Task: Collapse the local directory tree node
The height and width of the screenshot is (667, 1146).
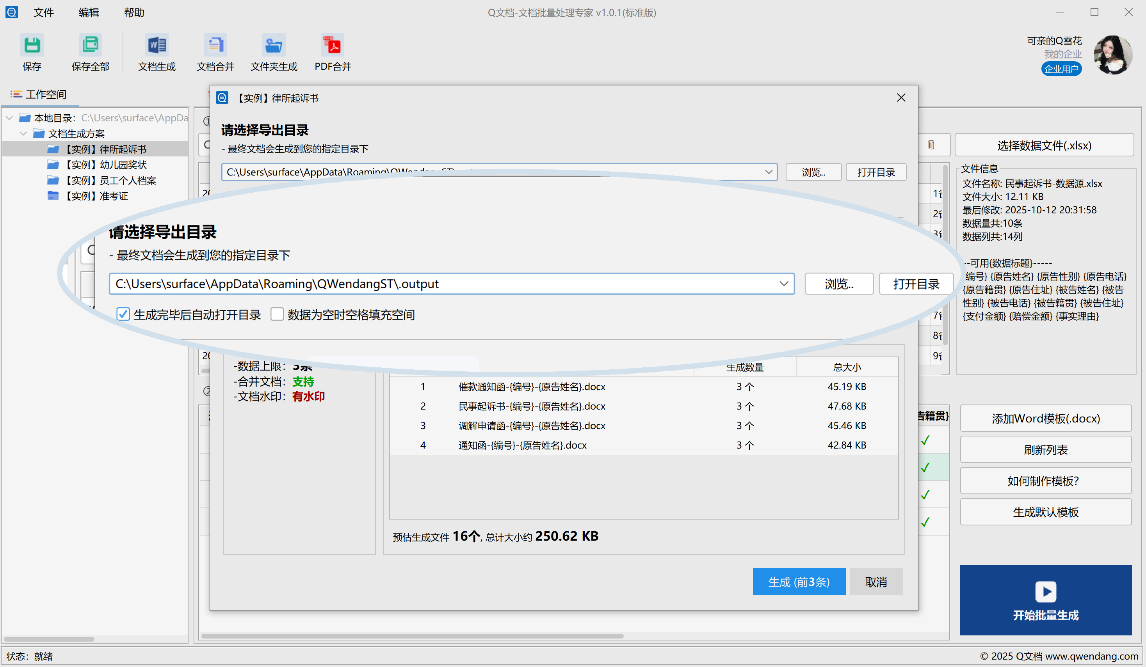Action: pyautogui.click(x=9, y=118)
